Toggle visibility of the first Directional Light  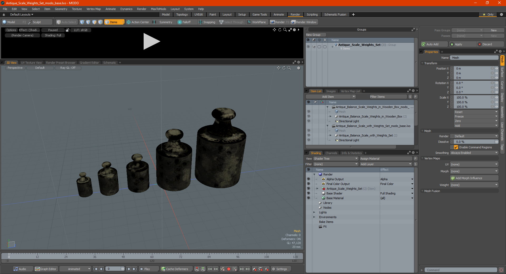(309, 121)
